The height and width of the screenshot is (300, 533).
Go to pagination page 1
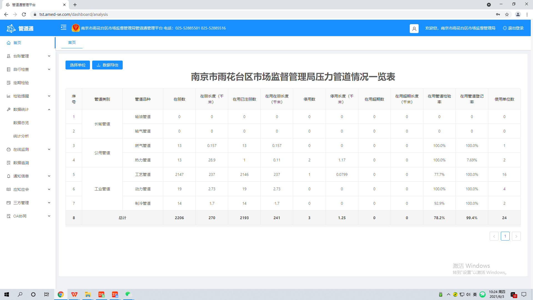coord(505,236)
